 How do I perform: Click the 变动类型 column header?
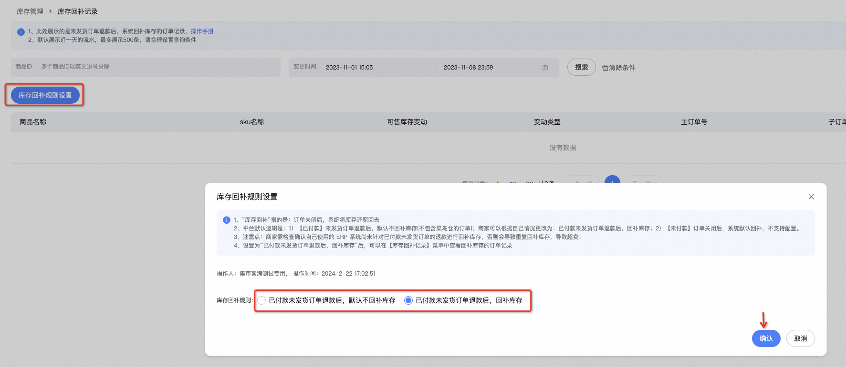(547, 122)
